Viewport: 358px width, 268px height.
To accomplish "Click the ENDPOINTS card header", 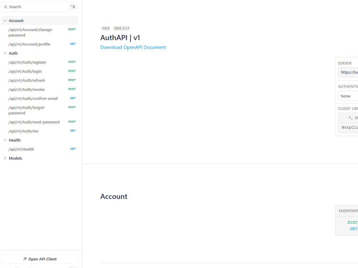I will [347, 211].
